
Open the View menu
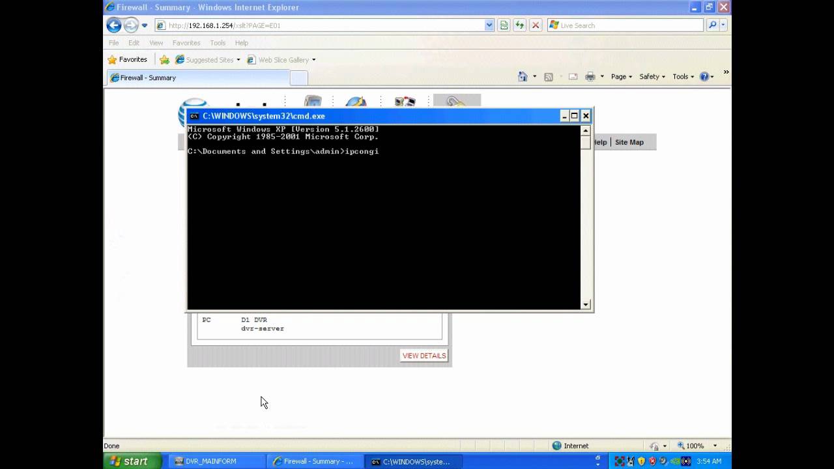pyautogui.click(x=156, y=43)
